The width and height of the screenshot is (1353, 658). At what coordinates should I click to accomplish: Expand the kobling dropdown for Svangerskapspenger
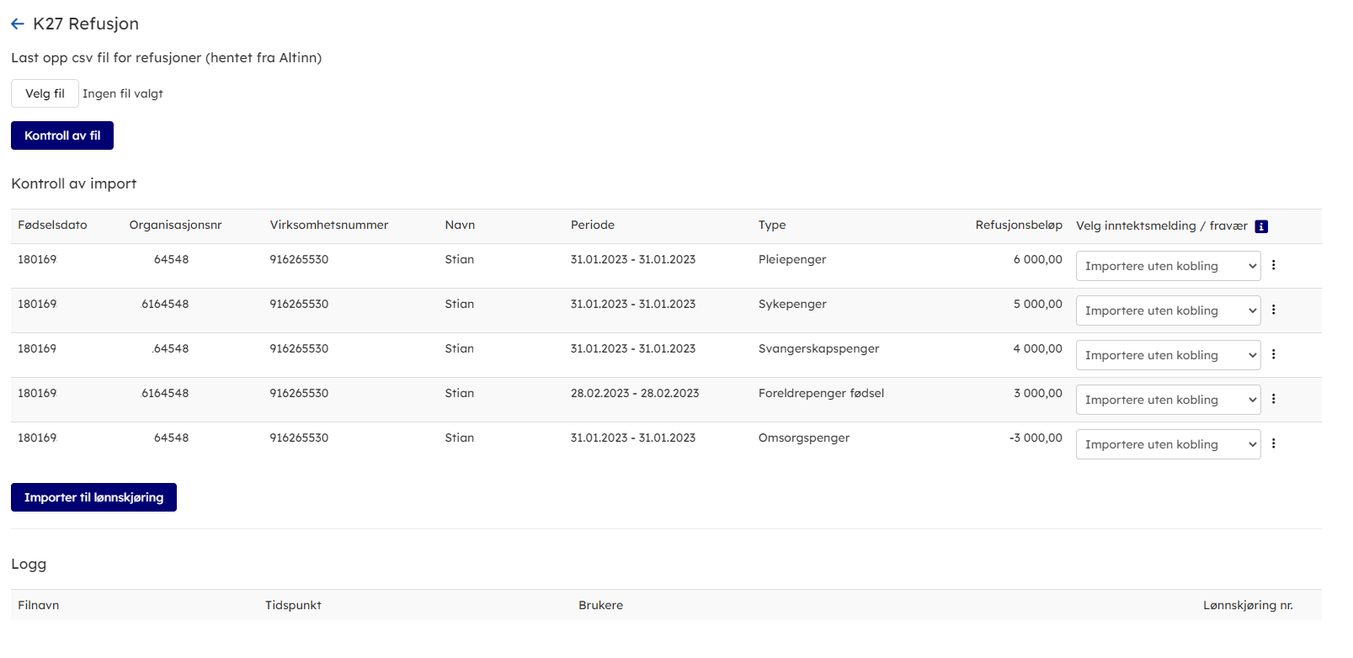1167,355
